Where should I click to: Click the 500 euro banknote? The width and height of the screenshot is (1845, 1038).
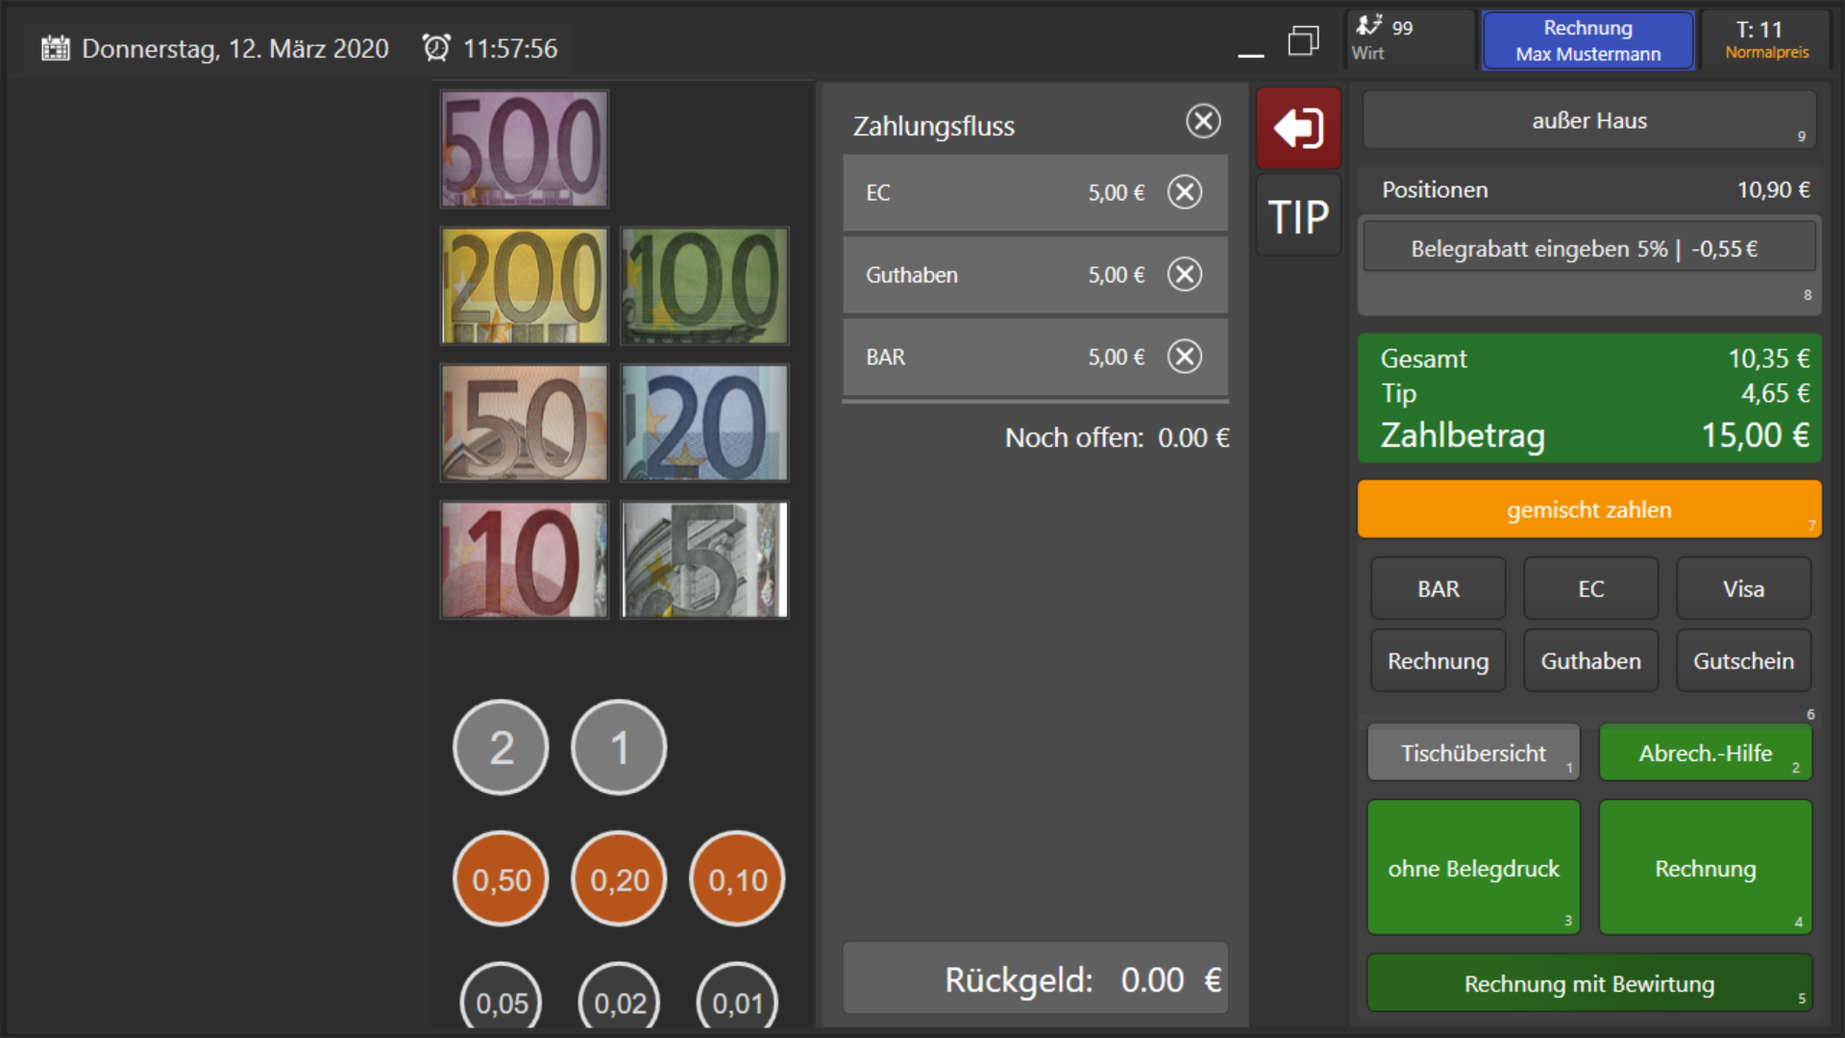tap(524, 149)
